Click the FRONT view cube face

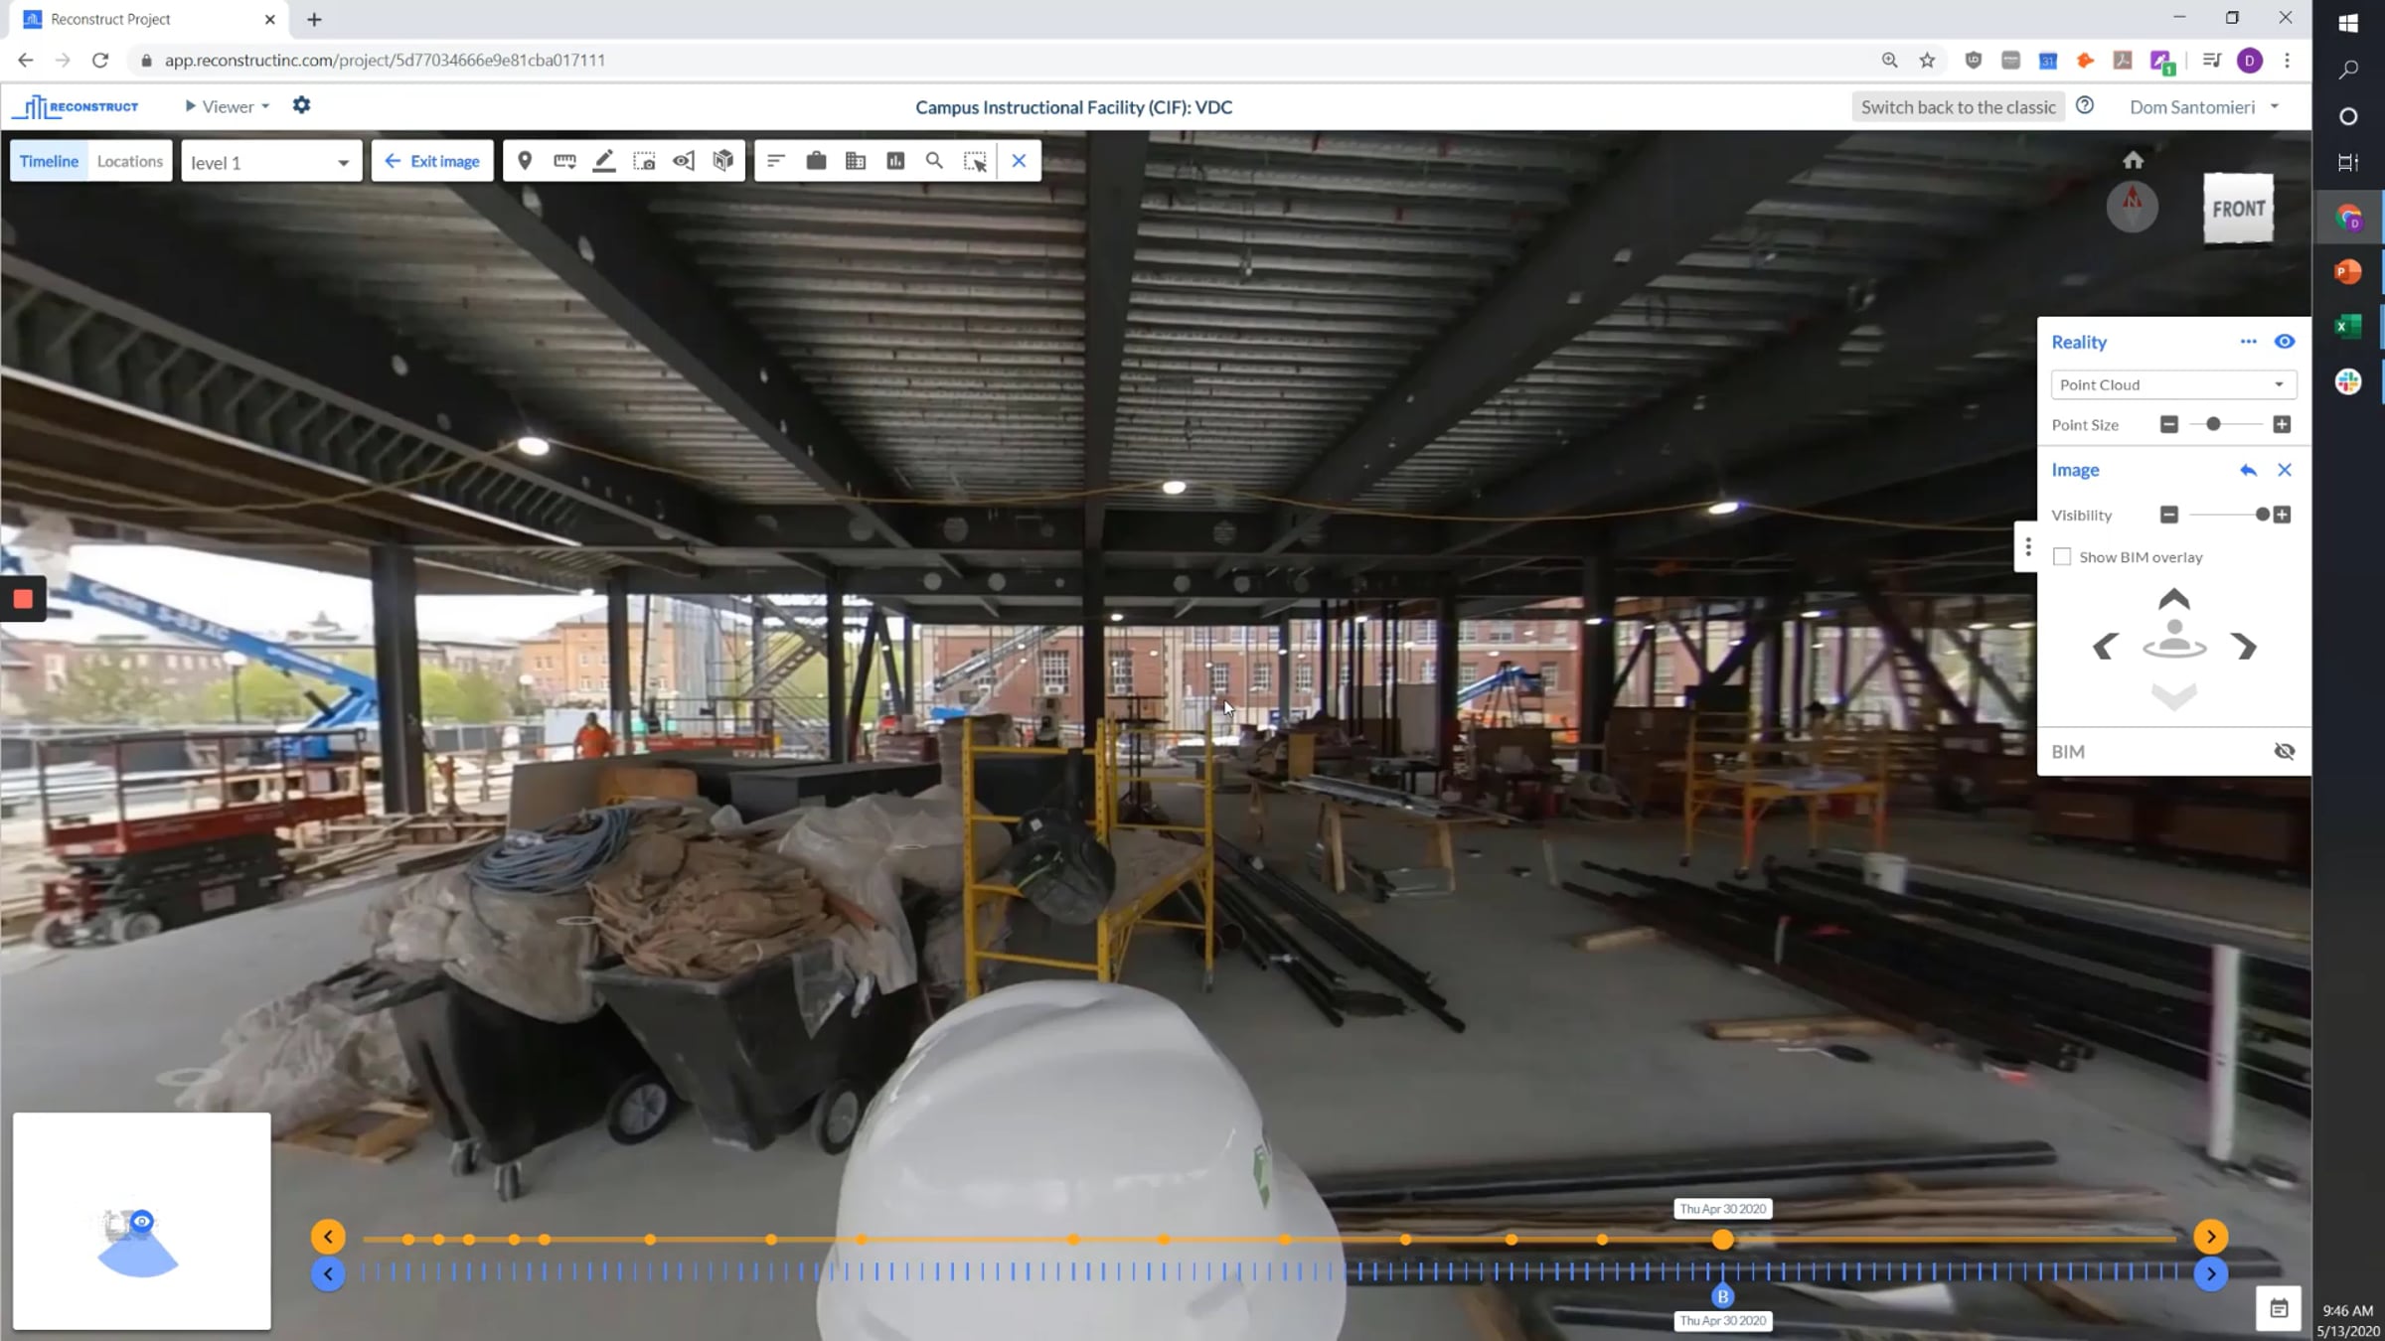point(2238,209)
